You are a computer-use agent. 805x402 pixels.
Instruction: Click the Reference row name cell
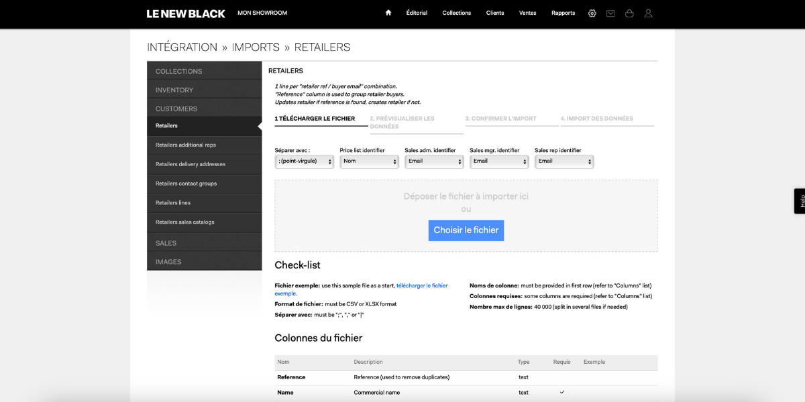(x=291, y=377)
